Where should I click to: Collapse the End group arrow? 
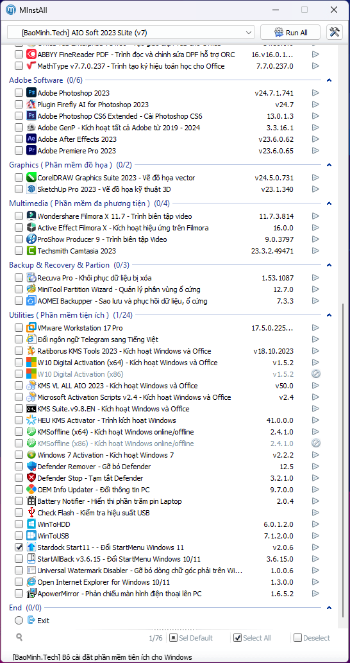329,608
